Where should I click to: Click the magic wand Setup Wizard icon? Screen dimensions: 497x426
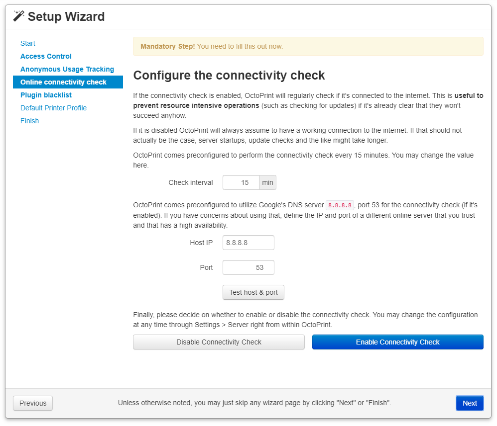point(19,16)
